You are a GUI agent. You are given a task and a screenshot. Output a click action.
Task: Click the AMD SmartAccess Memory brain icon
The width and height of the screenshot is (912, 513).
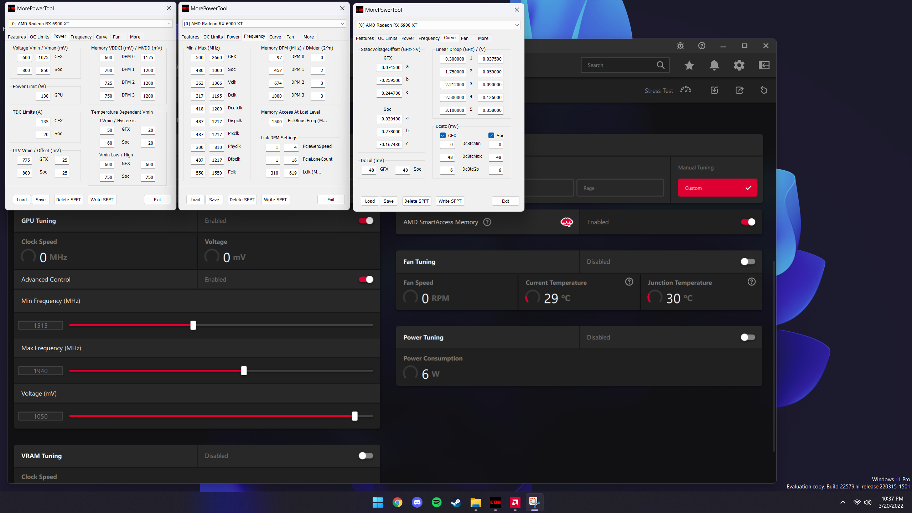coord(567,222)
